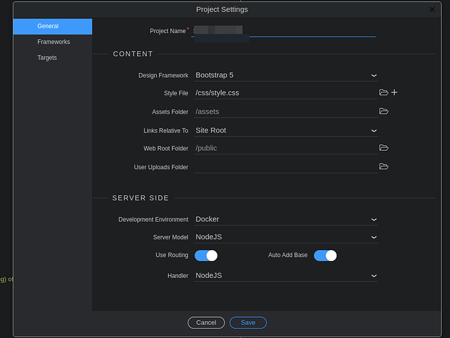Open the Design Framework dropdown
450x338 pixels.
[286, 75]
